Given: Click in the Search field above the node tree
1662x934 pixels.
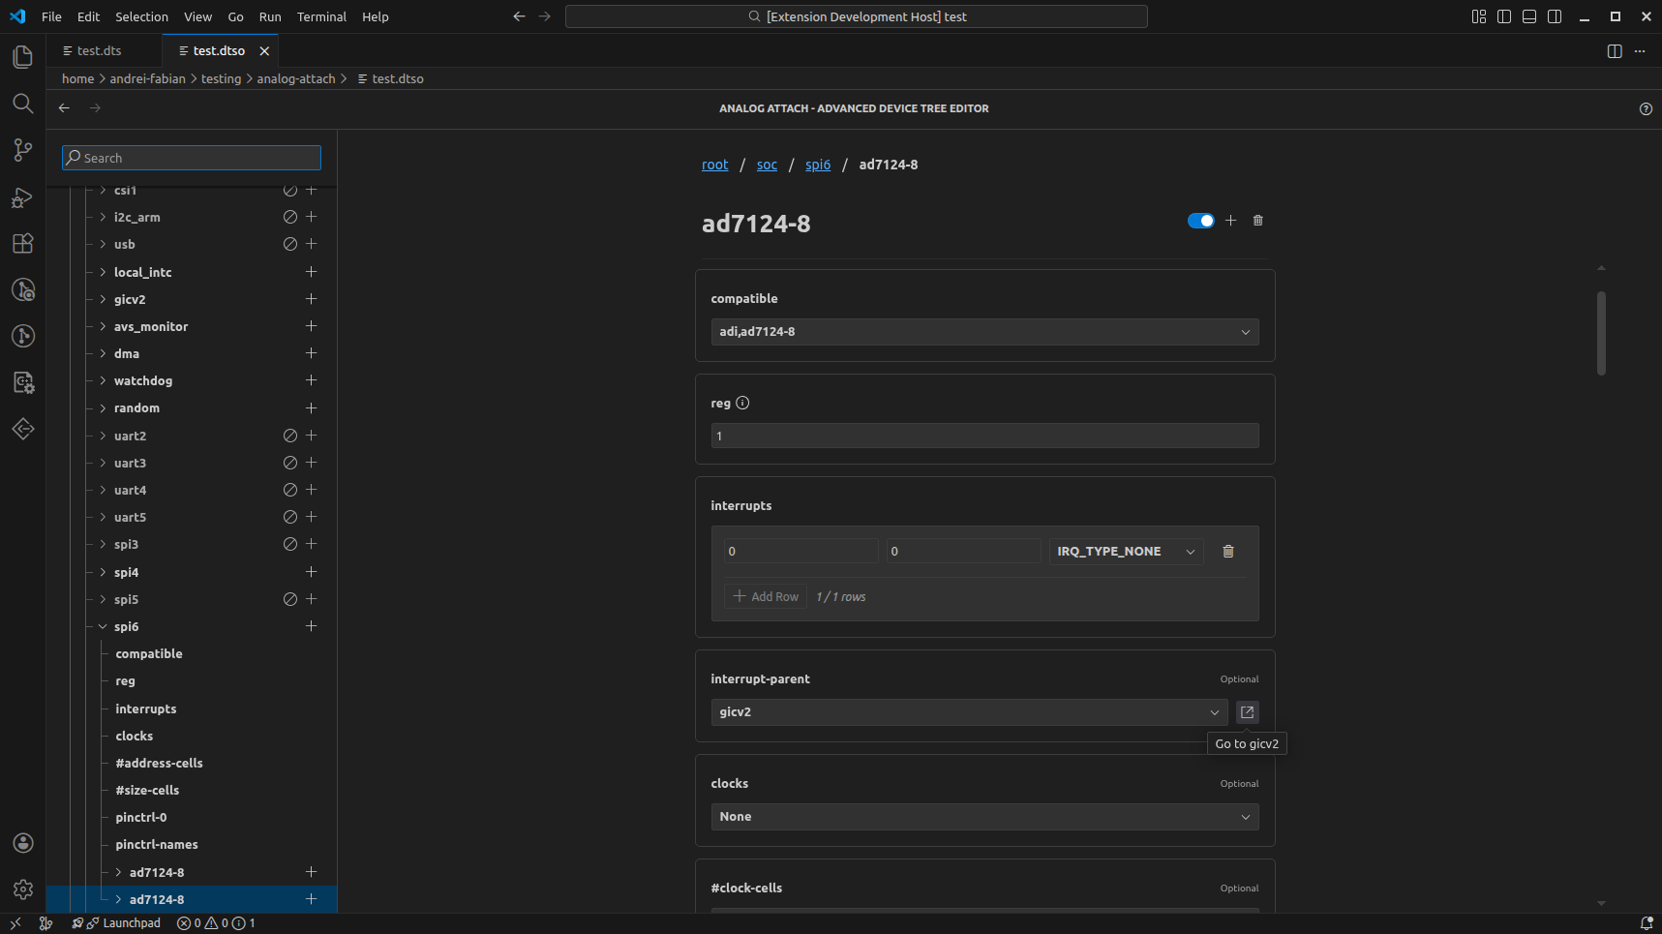Looking at the screenshot, I should pos(191,157).
